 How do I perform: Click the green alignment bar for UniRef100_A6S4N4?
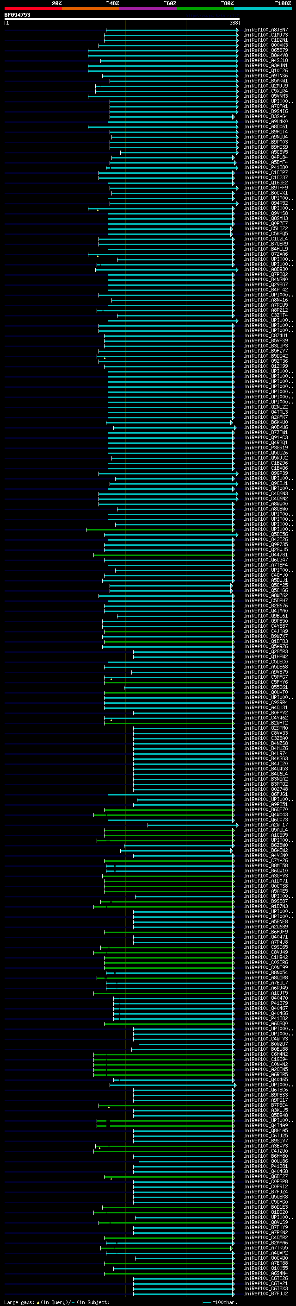(169, 1273)
